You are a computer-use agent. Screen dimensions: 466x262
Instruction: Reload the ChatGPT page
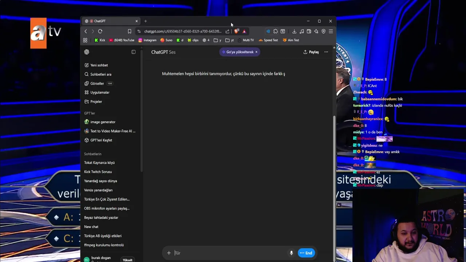100,31
